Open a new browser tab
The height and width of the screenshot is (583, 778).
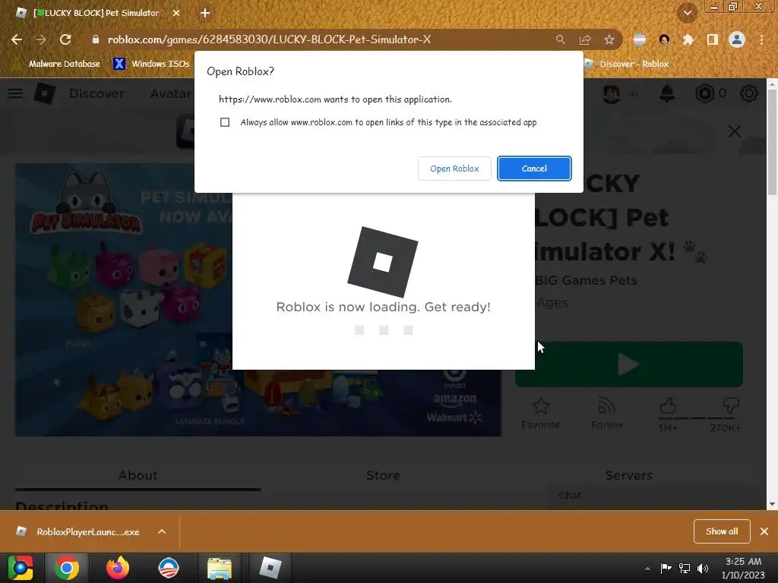tap(205, 14)
